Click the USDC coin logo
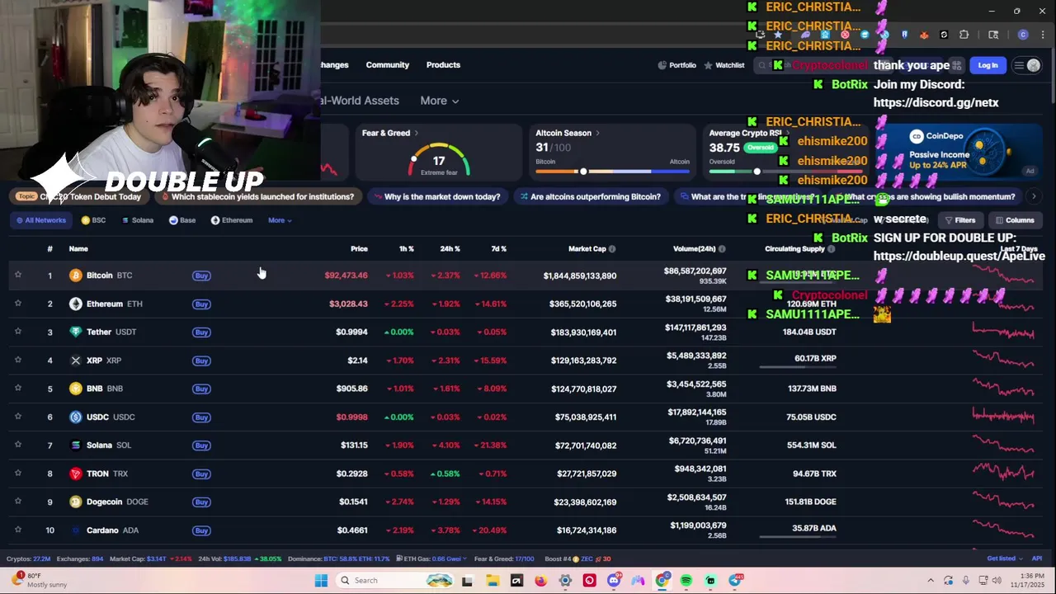 point(76,417)
